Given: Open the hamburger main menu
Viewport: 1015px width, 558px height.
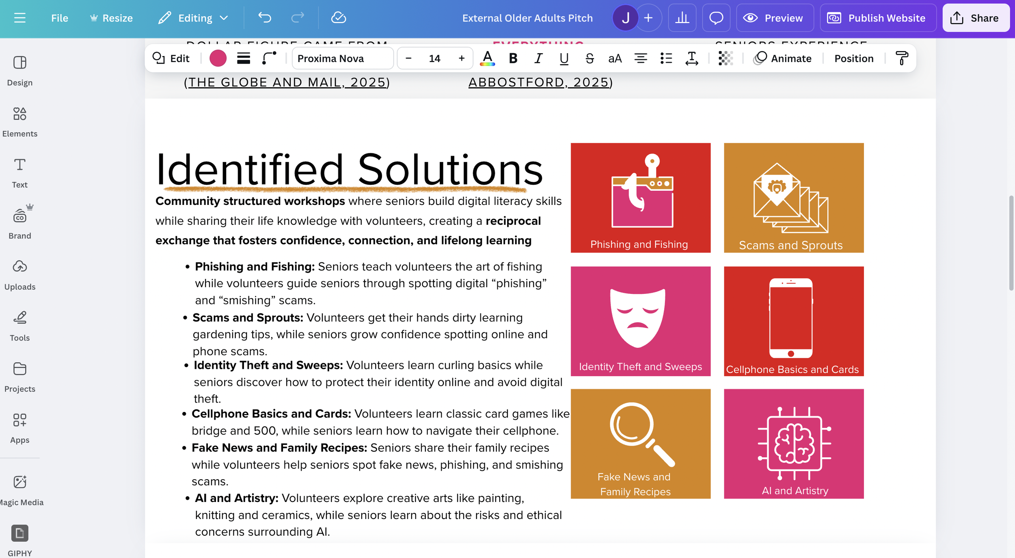Looking at the screenshot, I should tap(19, 18).
